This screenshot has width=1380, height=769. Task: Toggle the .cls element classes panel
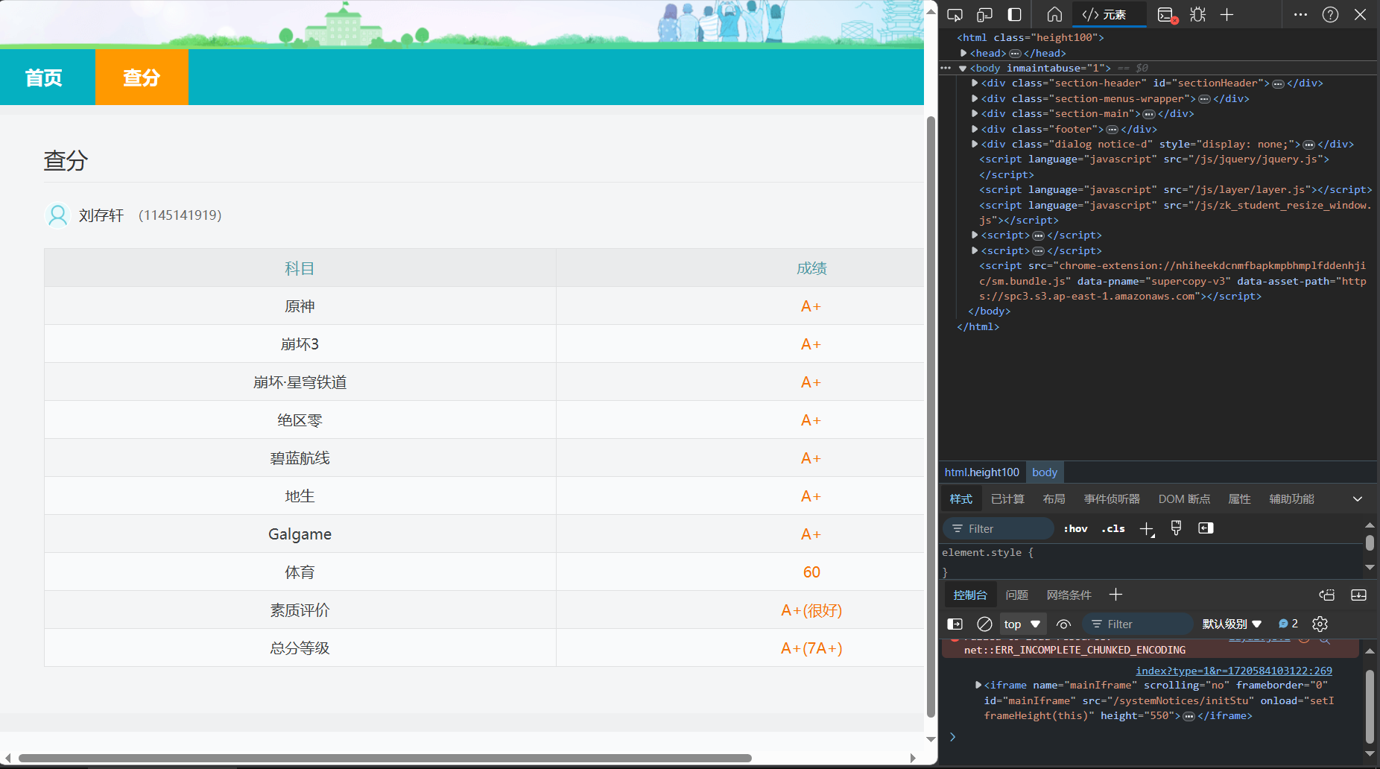1113,529
